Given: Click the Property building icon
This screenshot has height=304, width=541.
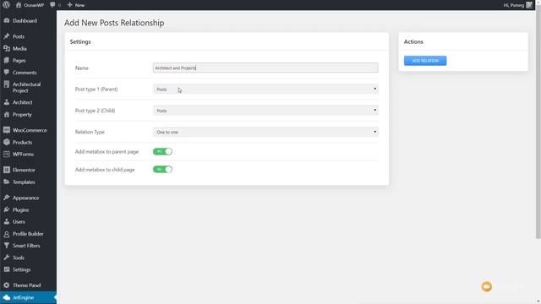Looking at the screenshot, I should point(7,115).
